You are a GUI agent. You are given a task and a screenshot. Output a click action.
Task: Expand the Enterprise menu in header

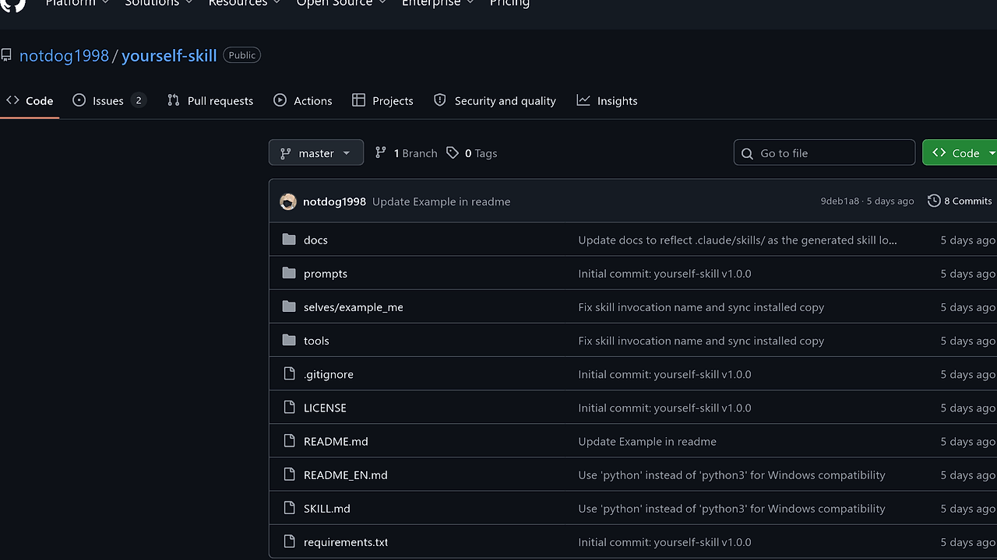[x=438, y=3]
